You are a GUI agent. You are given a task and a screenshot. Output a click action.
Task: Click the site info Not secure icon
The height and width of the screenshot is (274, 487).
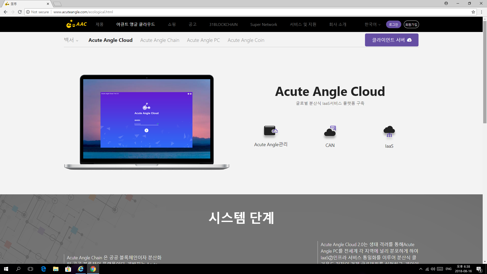(x=28, y=12)
